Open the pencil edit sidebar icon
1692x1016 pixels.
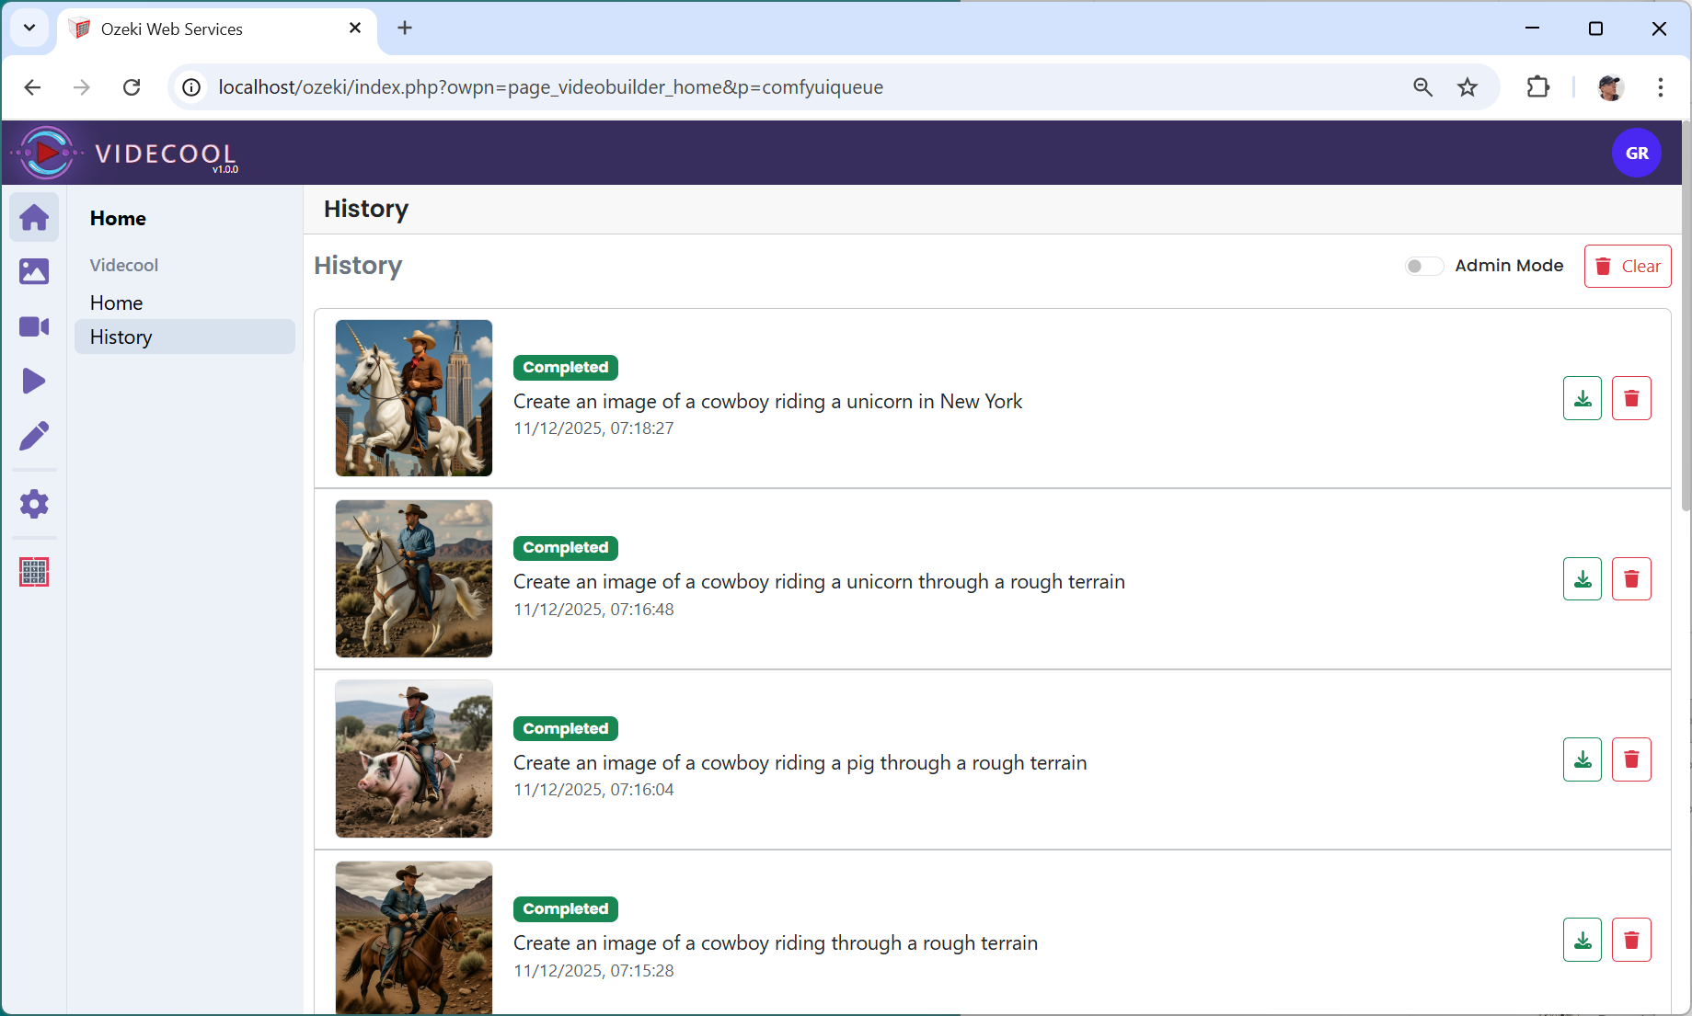pyautogui.click(x=34, y=436)
